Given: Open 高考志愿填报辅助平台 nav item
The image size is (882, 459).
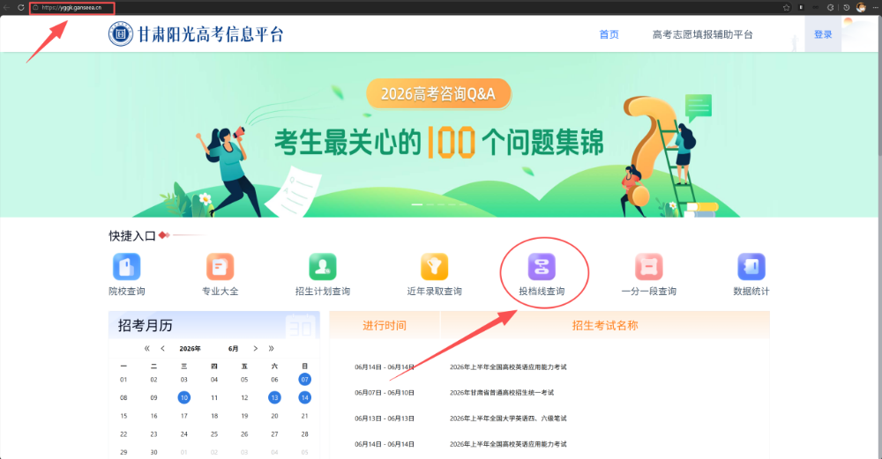Looking at the screenshot, I should [x=702, y=34].
